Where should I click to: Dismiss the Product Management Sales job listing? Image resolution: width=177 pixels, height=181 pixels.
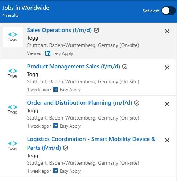(x=167, y=68)
